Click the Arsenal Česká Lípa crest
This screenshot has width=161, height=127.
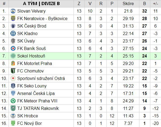coord(13,93)
